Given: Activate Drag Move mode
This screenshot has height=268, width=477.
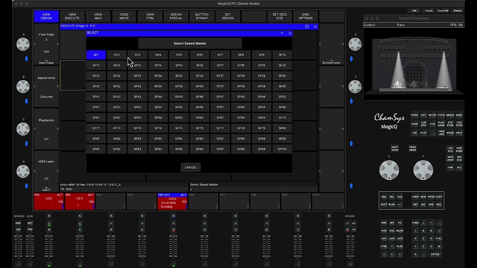Looking at the screenshot, I should tap(124, 16).
